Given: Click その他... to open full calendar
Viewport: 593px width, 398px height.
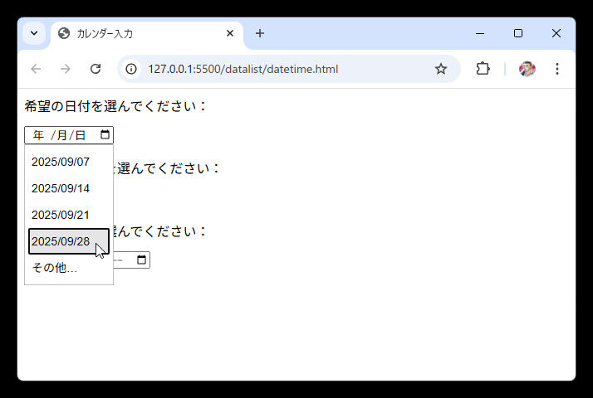Looking at the screenshot, I should click(55, 268).
